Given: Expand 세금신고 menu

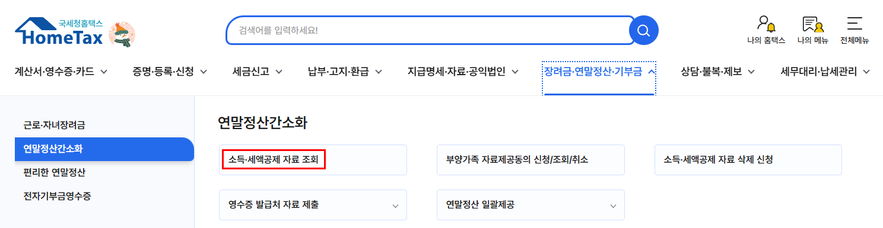Looking at the screenshot, I should (x=258, y=72).
